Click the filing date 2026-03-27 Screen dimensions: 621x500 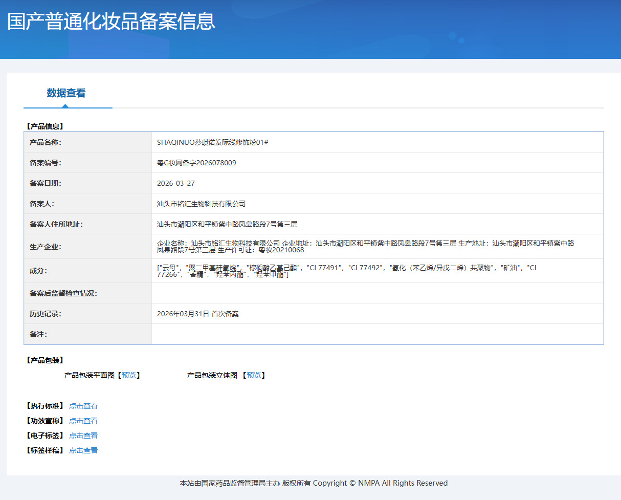(176, 183)
